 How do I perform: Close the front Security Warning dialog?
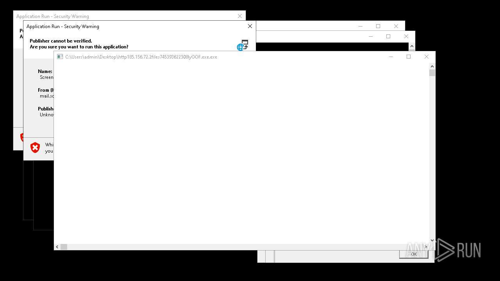pyautogui.click(x=250, y=26)
